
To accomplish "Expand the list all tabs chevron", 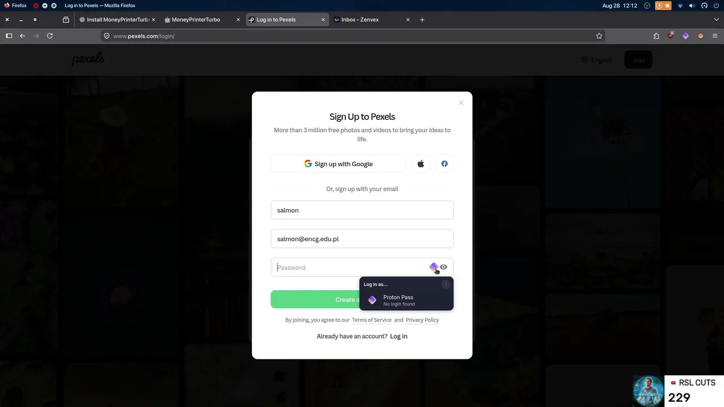I will click(716, 20).
